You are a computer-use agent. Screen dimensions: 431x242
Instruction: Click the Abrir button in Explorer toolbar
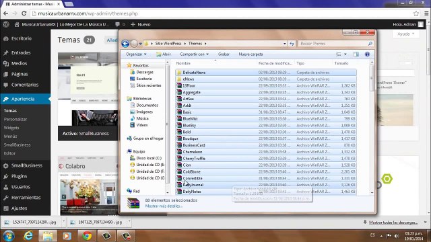pyautogui.click(x=164, y=54)
